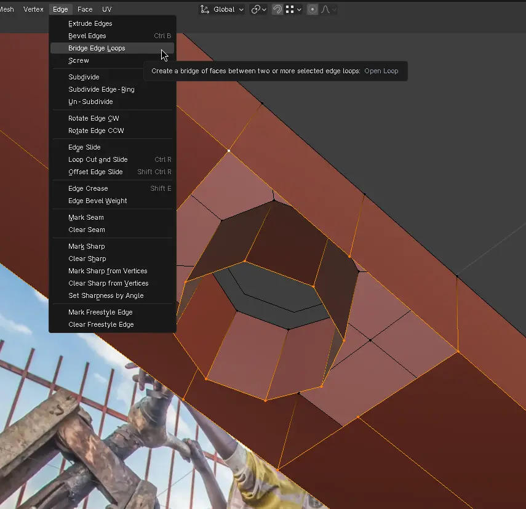Choose Set Sharpness by Angle
Viewport: 526px width, 509px height.
tap(113, 295)
